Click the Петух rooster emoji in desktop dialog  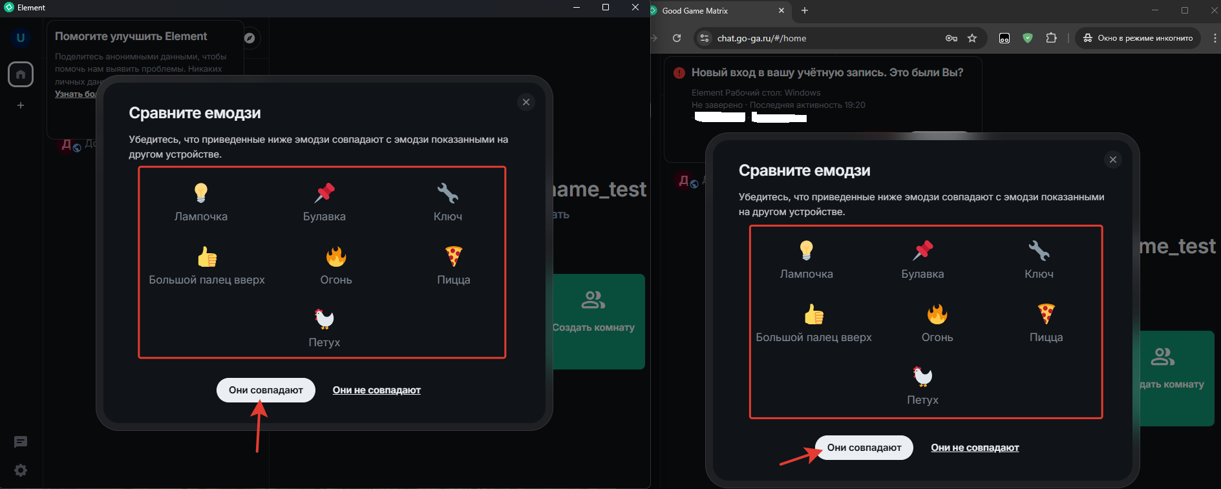[x=324, y=318]
